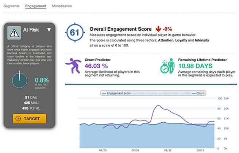Click the DAU population pie chart
239x153 pixels.
tap(19, 80)
